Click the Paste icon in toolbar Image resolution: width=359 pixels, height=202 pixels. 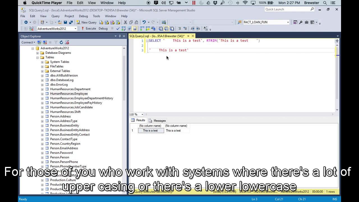(x=136, y=22)
